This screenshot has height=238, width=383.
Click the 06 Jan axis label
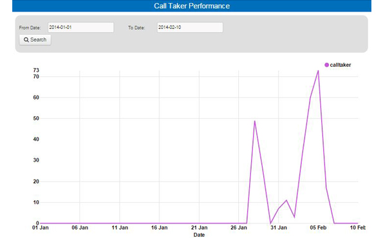pyautogui.click(x=80, y=228)
